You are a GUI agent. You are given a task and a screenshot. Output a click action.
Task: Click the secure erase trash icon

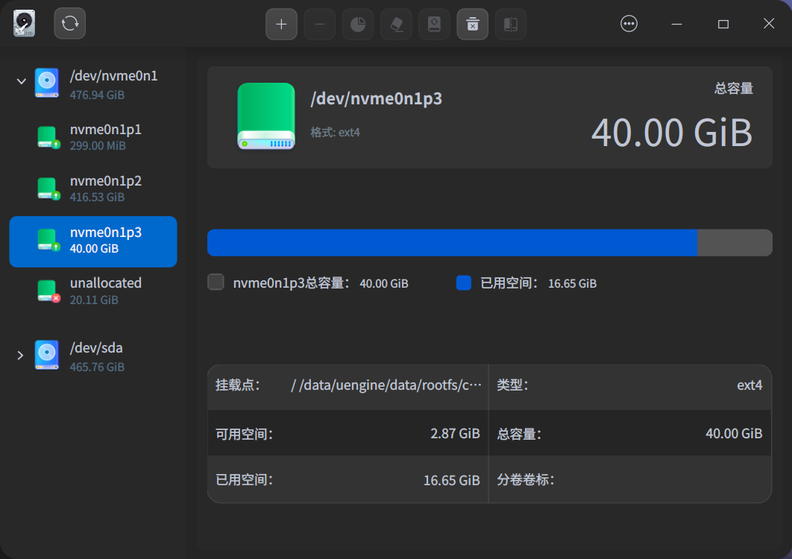click(x=472, y=24)
